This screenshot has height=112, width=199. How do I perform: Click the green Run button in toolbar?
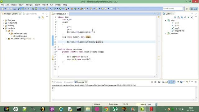pos(60,8)
